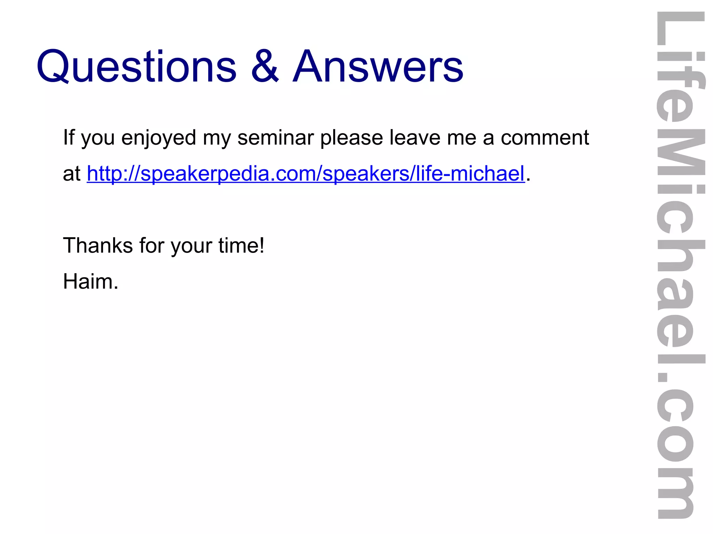Select the word 'Answers' in the title
This screenshot has width=713, height=534.
point(378,66)
